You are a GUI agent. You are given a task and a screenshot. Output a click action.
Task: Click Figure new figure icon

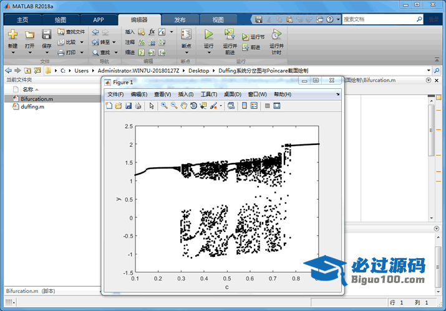(109, 106)
